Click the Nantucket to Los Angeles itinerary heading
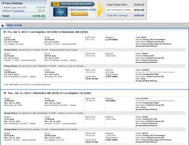The image size is (189, 145). pyautogui.click(x=49, y=93)
